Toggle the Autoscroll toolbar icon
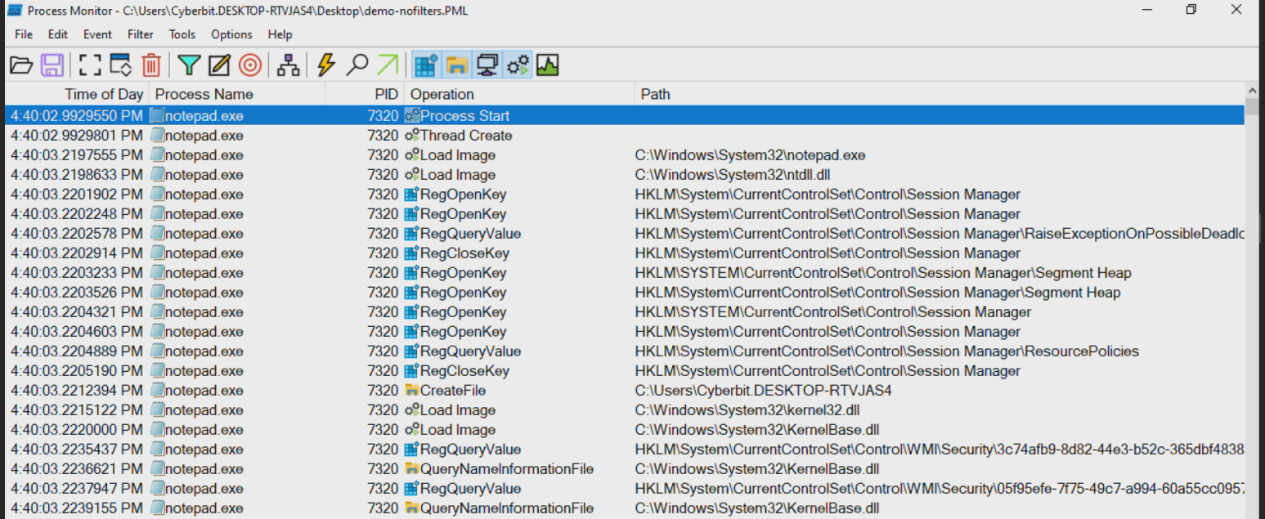Screen dimensions: 1265x519 click(121, 65)
